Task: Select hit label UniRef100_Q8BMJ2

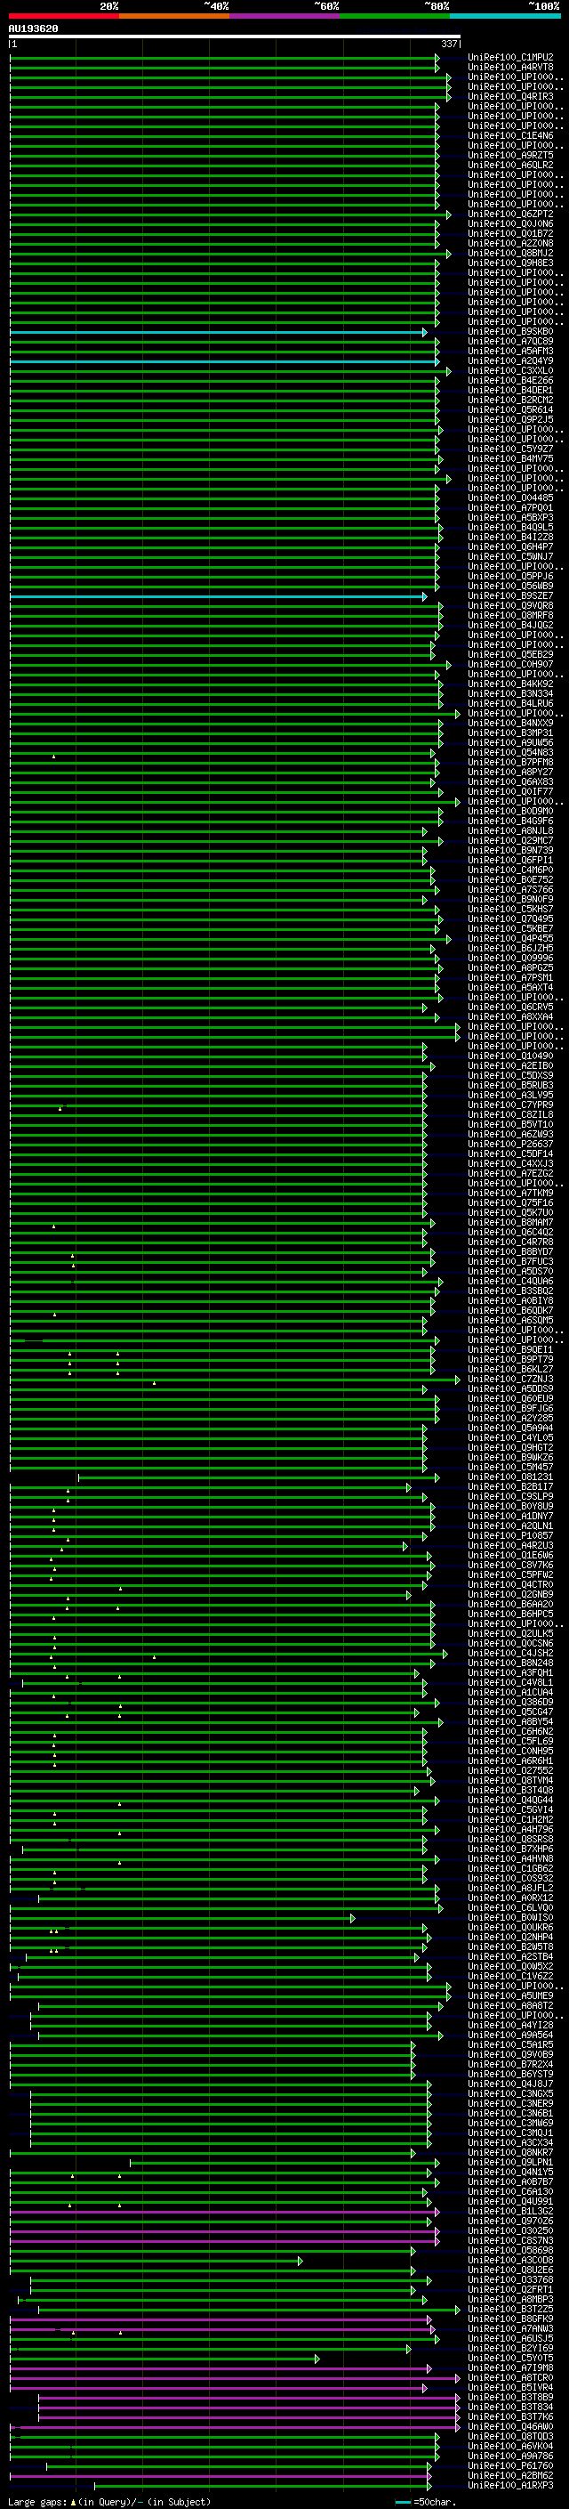Action: tap(510, 254)
